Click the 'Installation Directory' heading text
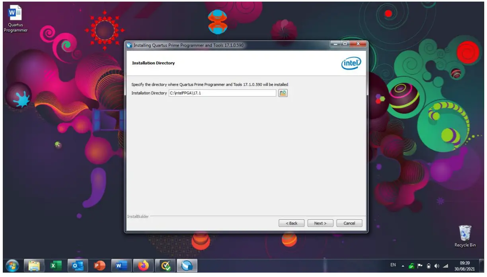The width and height of the screenshot is (487, 277). click(x=153, y=63)
